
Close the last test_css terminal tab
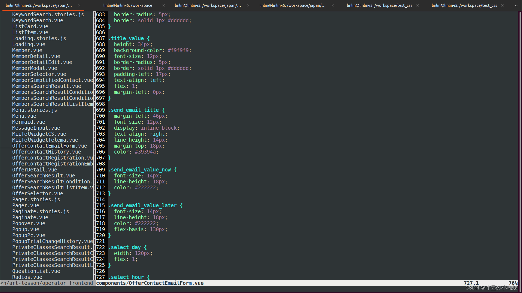(x=502, y=5)
